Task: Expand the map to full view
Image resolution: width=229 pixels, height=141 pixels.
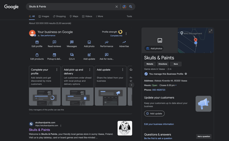Action: (x=210, y=31)
